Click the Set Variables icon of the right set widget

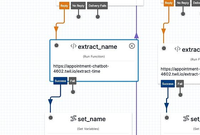(x=186, y=118)
